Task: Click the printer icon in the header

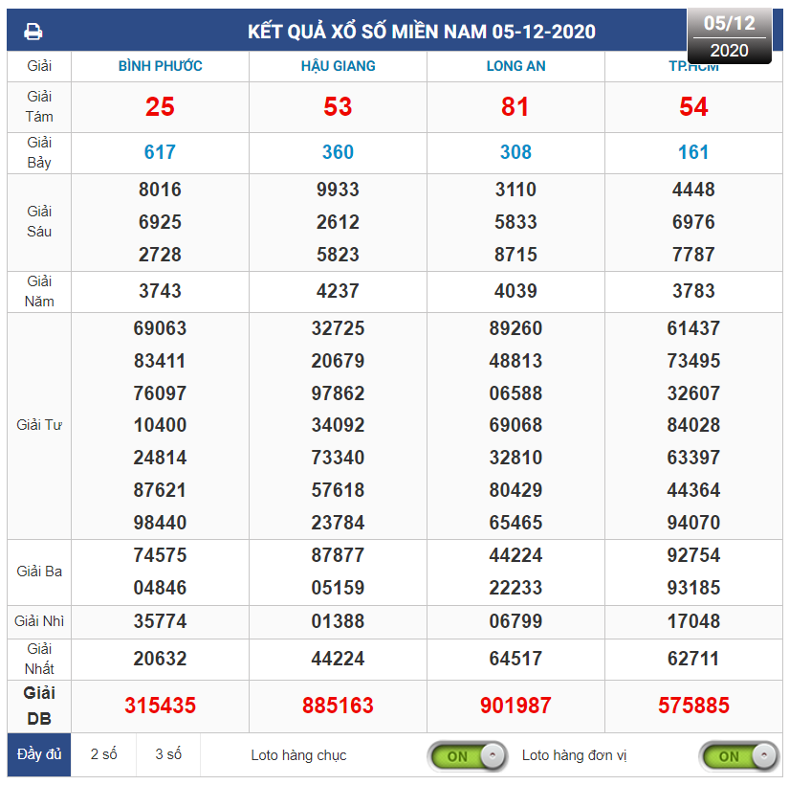Action: pos(33,32)
